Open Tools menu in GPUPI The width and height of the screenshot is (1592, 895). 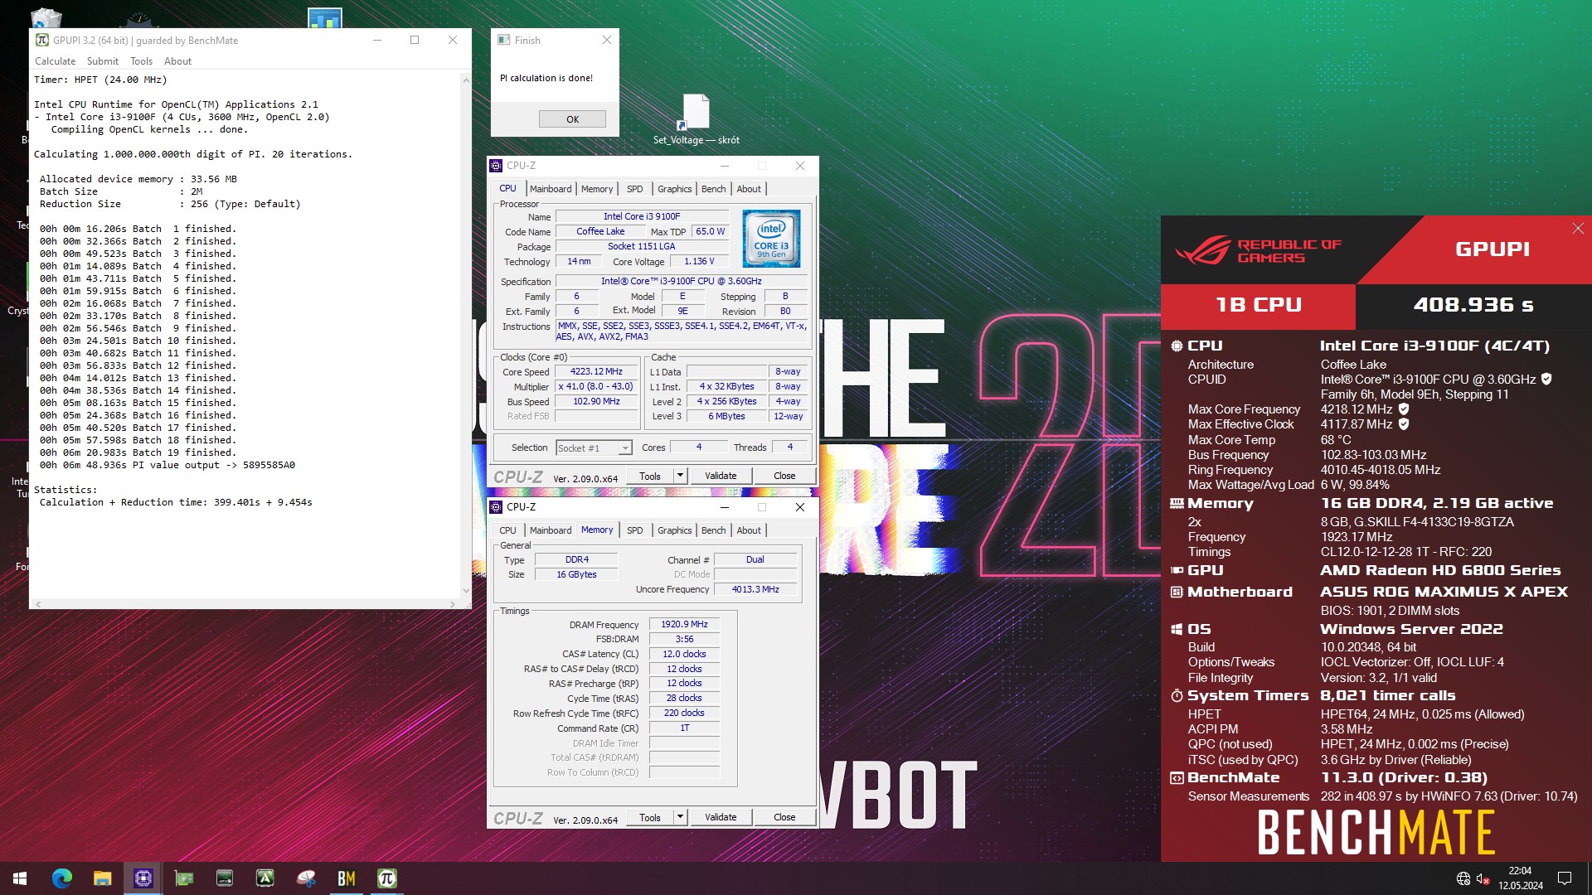(x=141, y=61)
